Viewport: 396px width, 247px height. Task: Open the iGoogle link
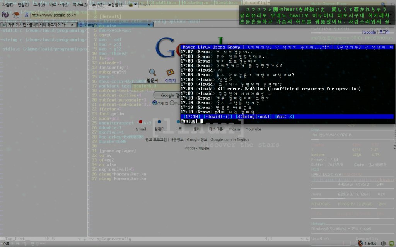tap(369, 32)
